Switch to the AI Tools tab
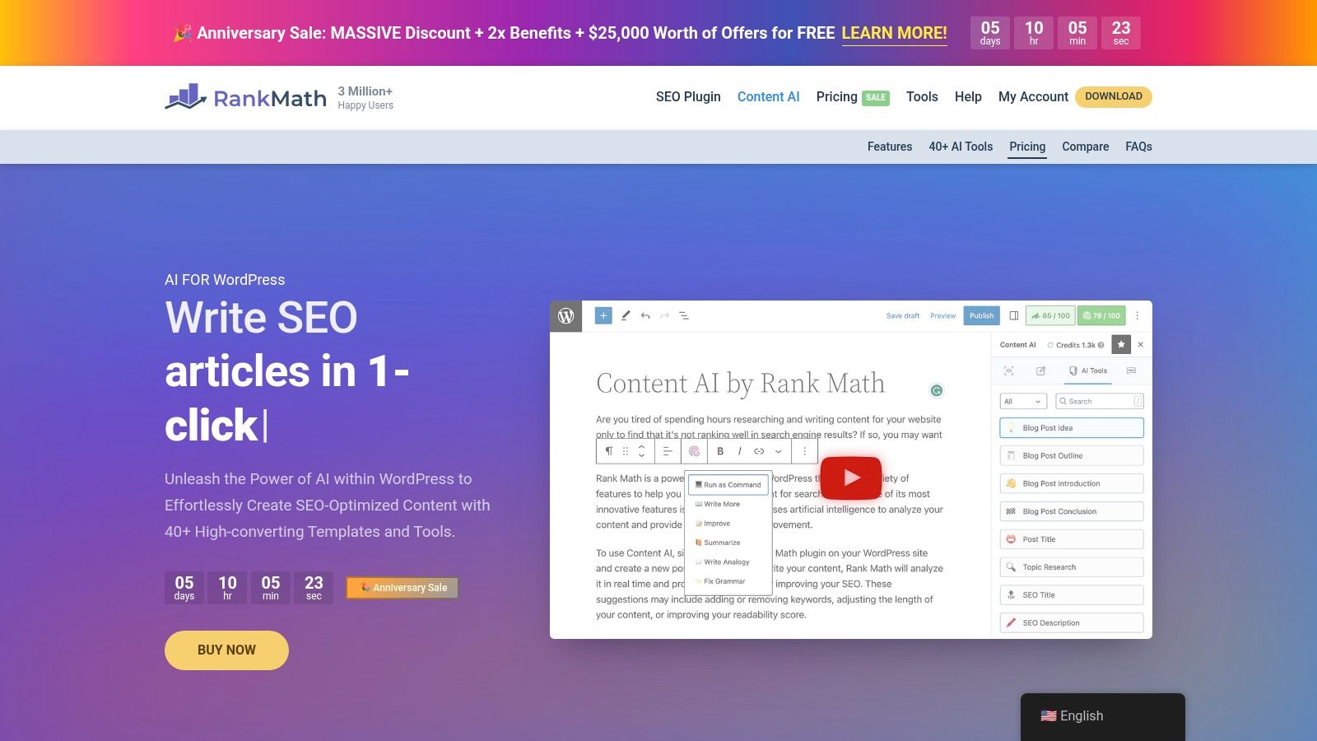 (x=1087, y=370)
